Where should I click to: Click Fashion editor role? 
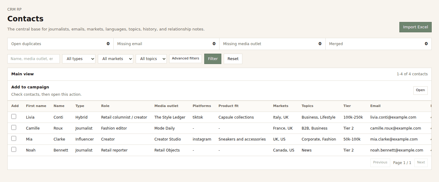[114, 128]
